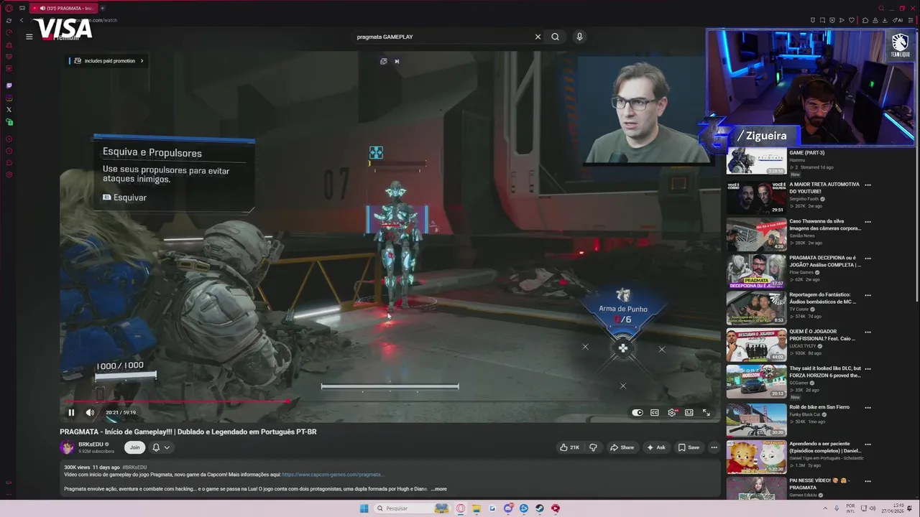The width and height of the screenshot is (920, 517).
Task: Toggle subtitles/closed captions on the video
Action: [655, 412]
